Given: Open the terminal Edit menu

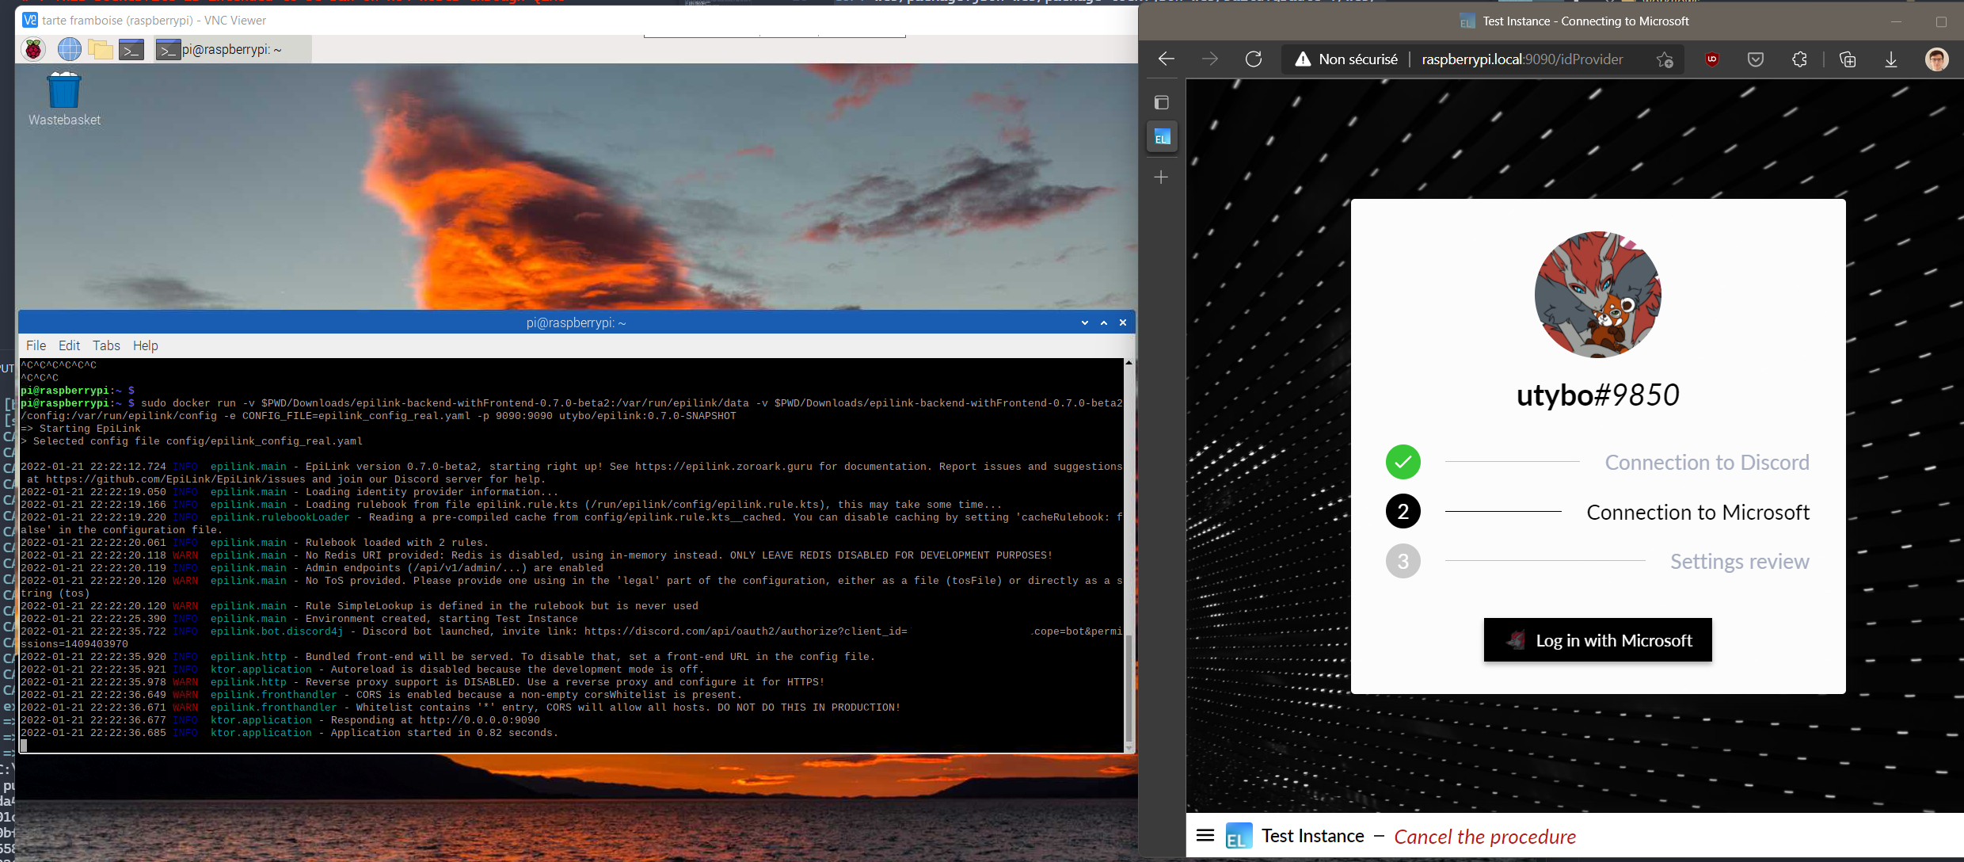Looking at the screenshot, I should pos(69,345).
